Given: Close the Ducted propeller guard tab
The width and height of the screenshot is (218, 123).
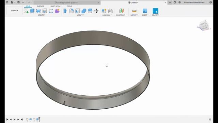Looking at the screenshot, I should coord(98,2).
